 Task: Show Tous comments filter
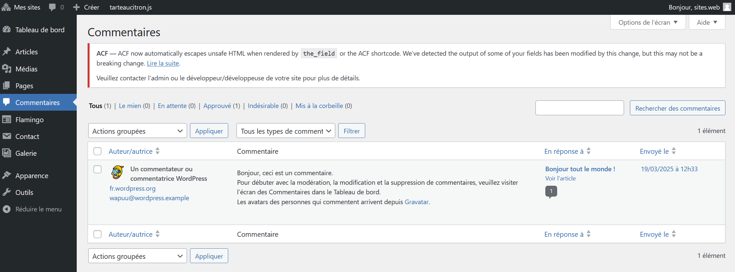(x=95, y=106)
